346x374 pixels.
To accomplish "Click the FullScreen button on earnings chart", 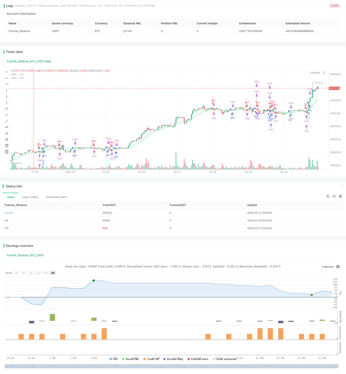I will pyautogui.click(x=328, y=267).
